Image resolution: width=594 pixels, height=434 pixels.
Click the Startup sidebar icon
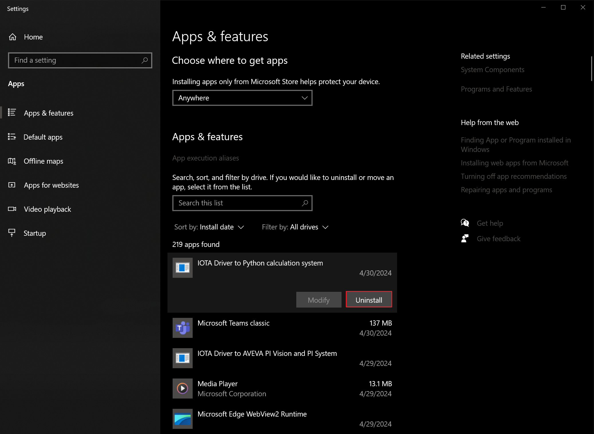click(x=12, y=233)
